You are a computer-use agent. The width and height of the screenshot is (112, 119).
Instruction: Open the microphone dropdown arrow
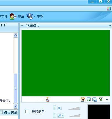pyautogui.click(x=63, y=116)
